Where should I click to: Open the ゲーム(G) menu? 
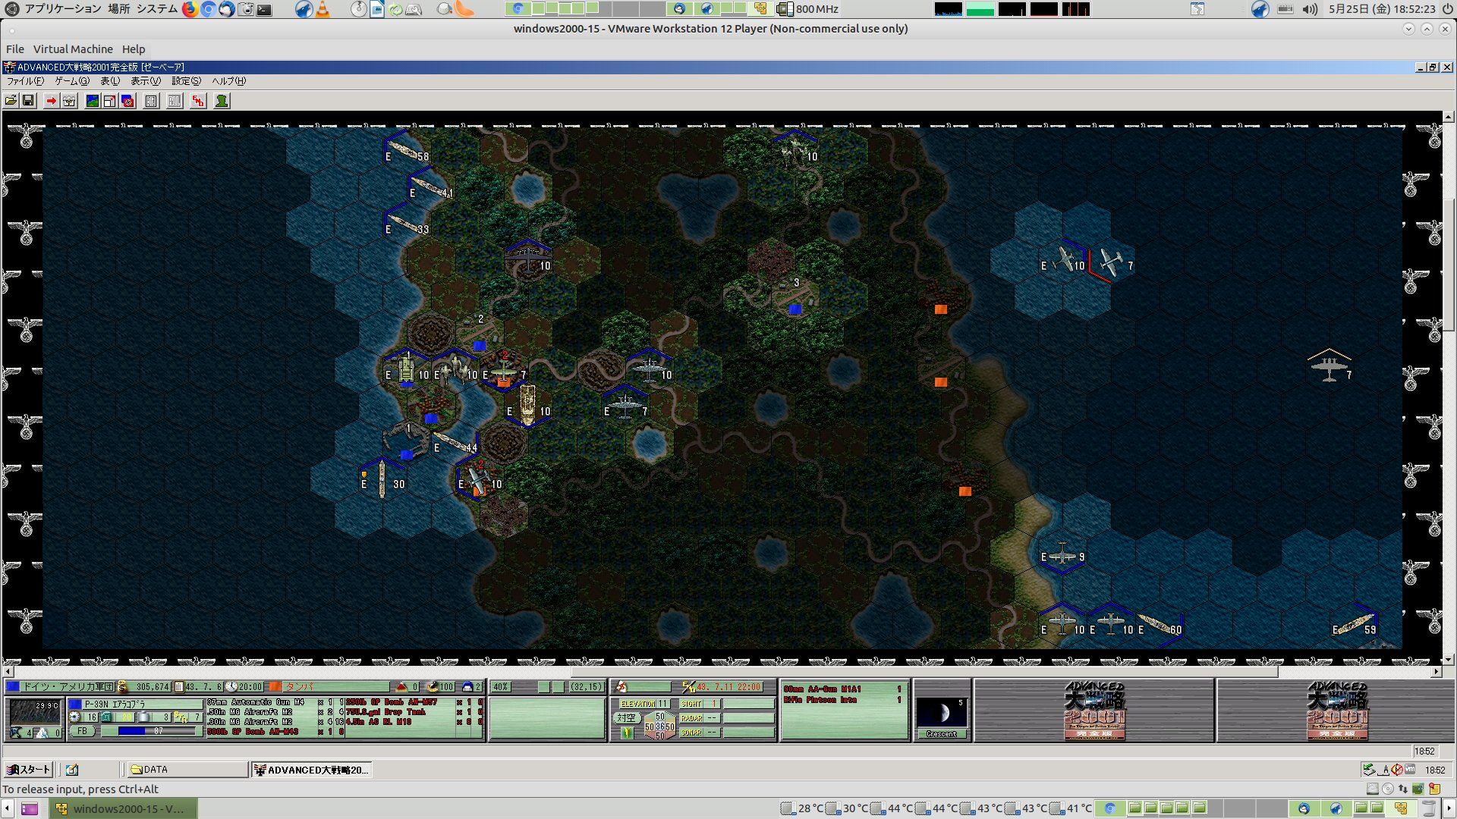[71, 81]
